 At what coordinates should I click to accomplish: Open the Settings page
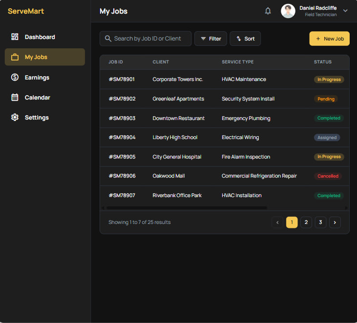pyautogui.click(x=45, y=118)
